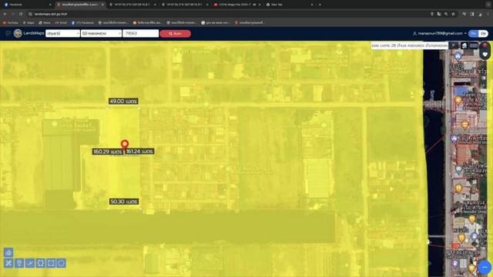Clear the map address search with X
This screenshot has width=493, height=277.
pyautogui.click(x=454, y=45)
